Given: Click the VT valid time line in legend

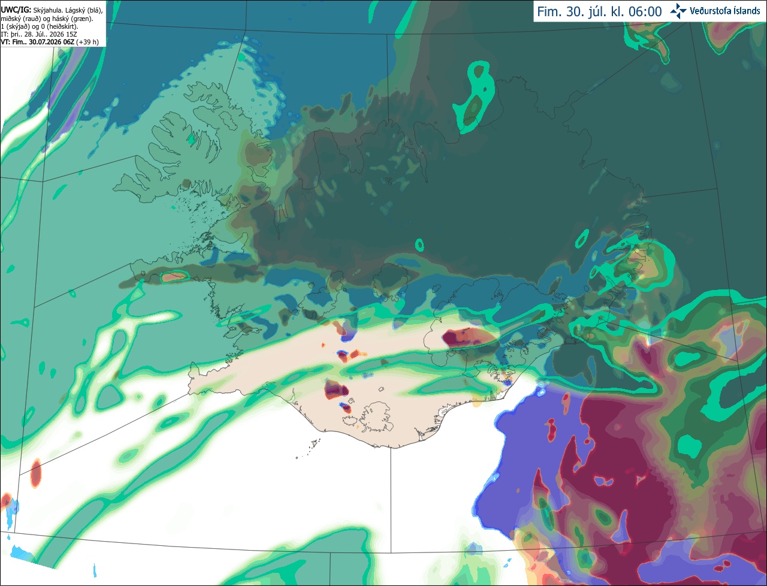Looking at the screenshot, I should click(50, 42).
